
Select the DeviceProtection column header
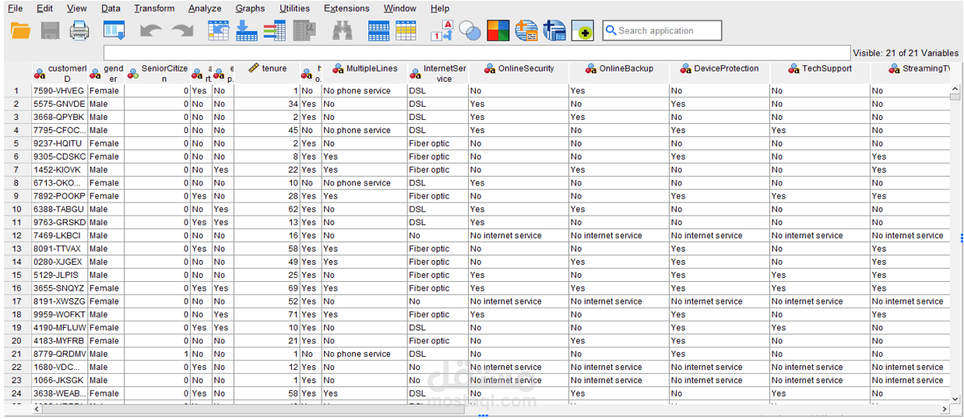[x=719, y=73]
